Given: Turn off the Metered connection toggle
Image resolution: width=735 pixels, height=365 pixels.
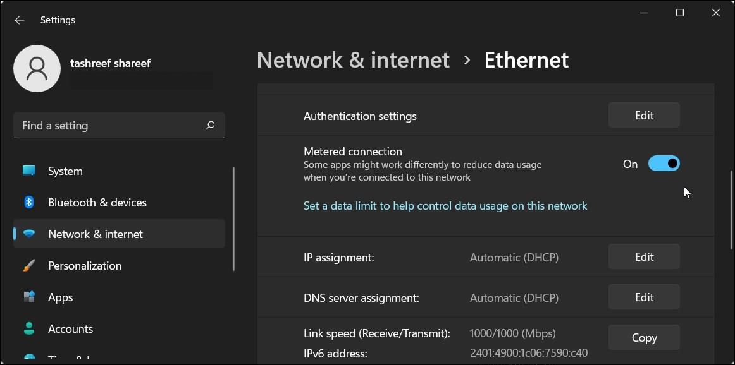Looking at the screenshot, I should click(664, 164).
